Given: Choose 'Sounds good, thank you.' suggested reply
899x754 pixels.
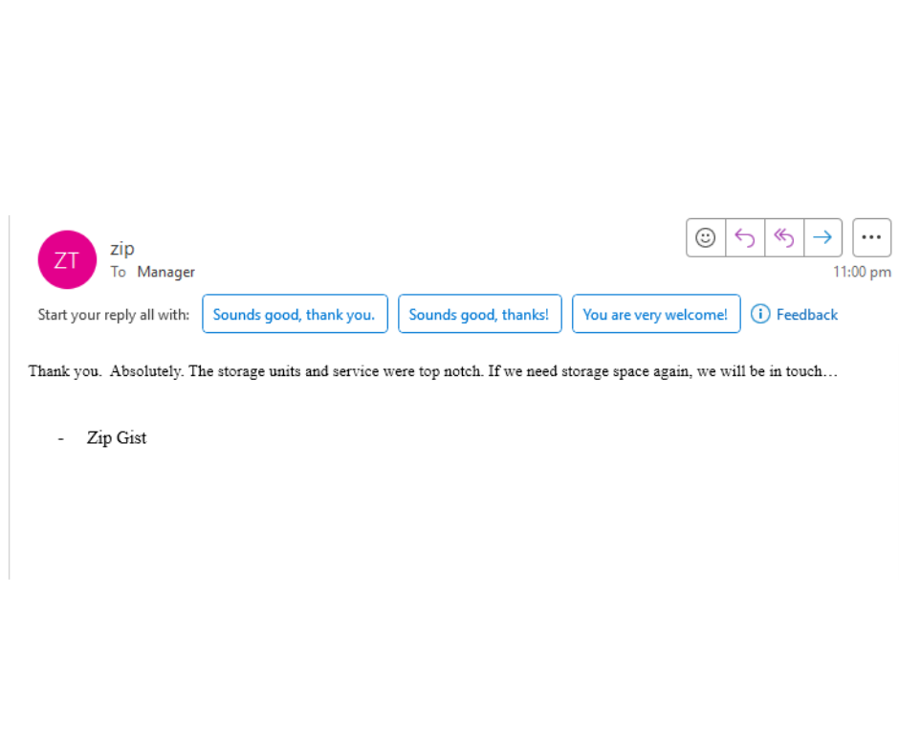Looking at the screenshot, I should 295,314.
